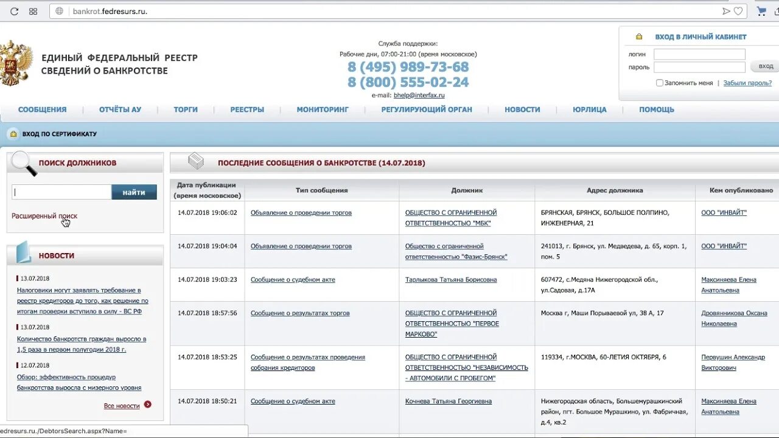This screenshot has width=779, height=438.
Task: Open debtor "Независимость - Автомобили с пробегом"
Action: [x=467, y=367]
